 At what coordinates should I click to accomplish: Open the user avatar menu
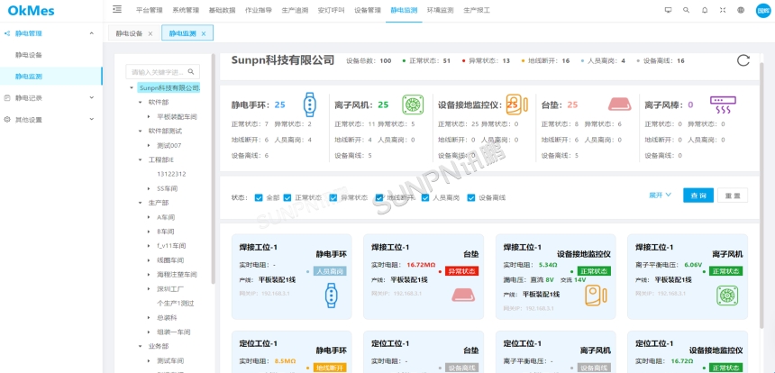coord(763,11)
